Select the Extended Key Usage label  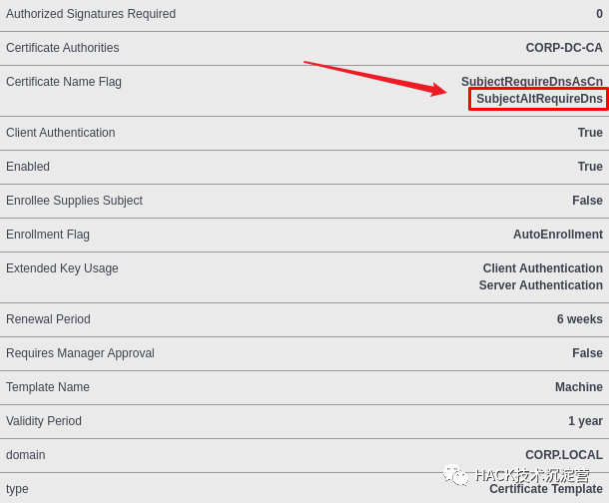(x=62, y=268)
